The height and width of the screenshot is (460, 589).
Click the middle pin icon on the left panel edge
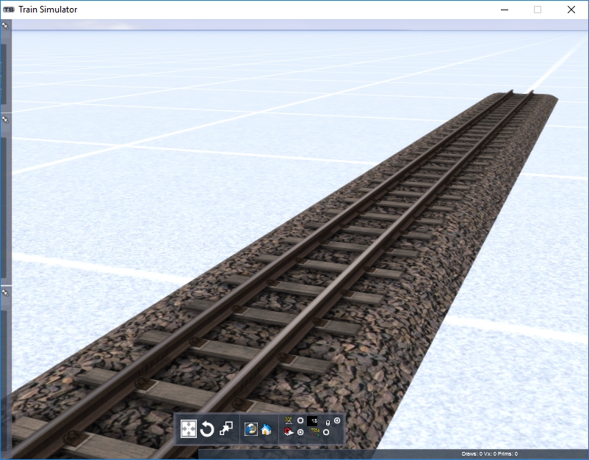coord(5,120)
